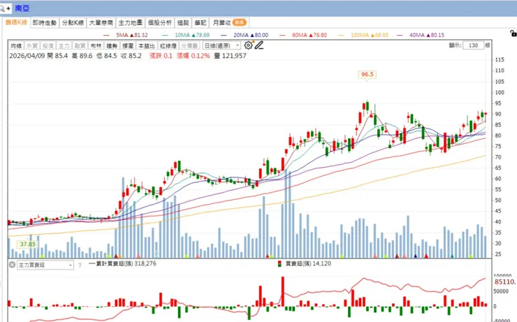Image resolution: width=517 pixels, height=322 pixels.
Task: Switch to the 主力地圖 tab
Action: [x=130, y=23]
